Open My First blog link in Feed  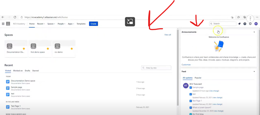tap(198, 114)
